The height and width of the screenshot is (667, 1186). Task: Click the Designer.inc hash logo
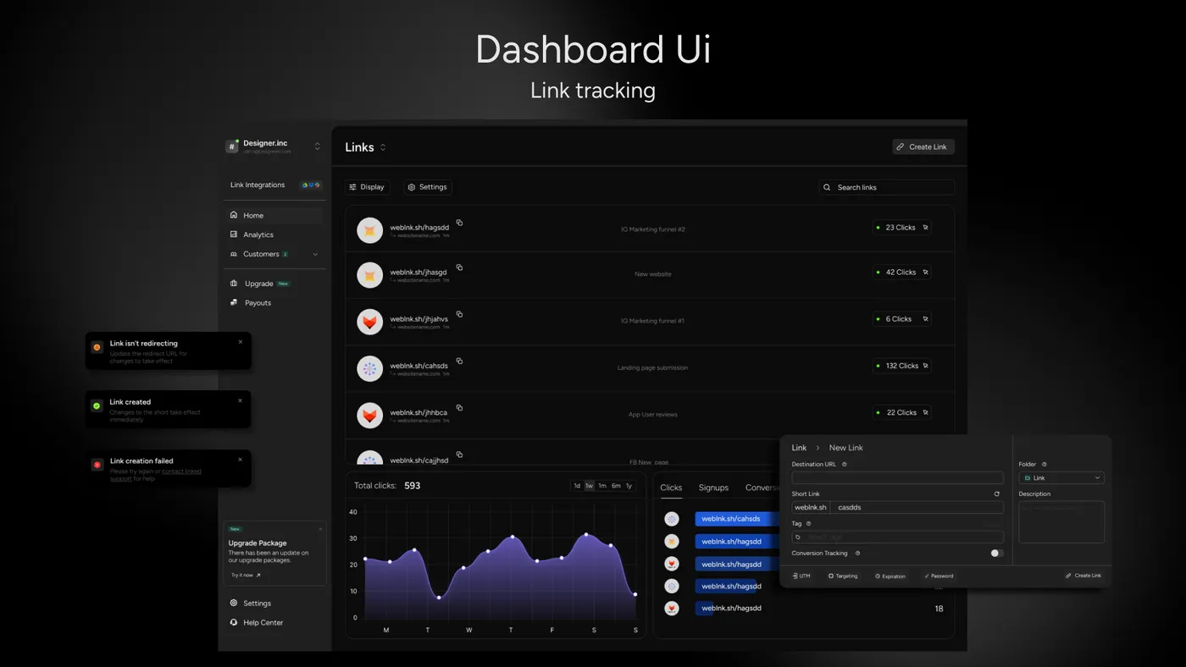pos(232,146)
